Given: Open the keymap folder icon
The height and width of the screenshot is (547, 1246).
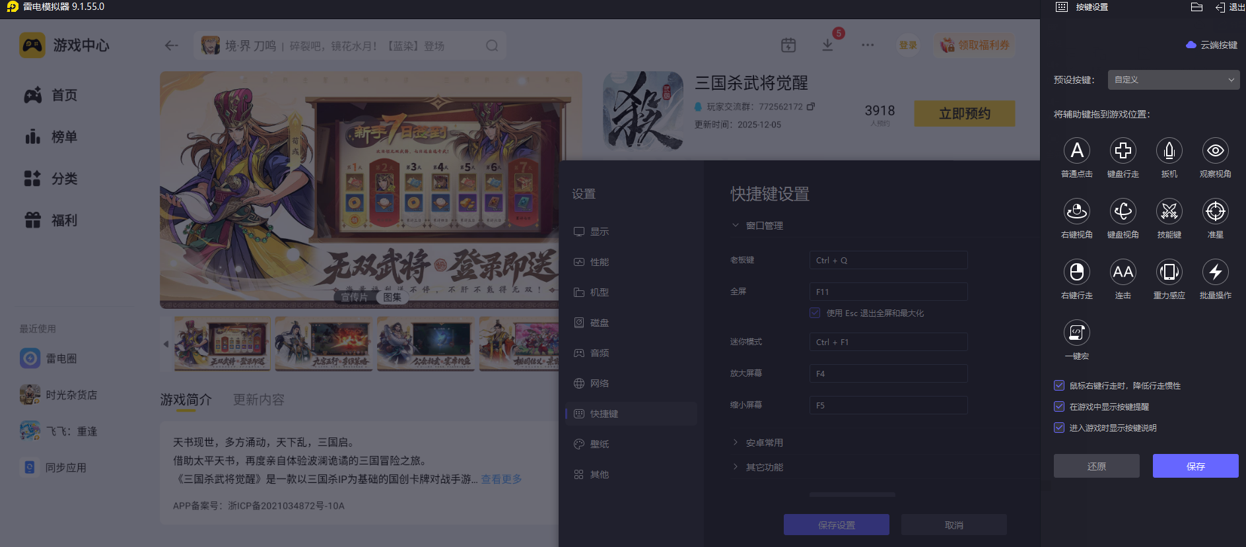Looking at the screenshot, I should click(1196, 7).
